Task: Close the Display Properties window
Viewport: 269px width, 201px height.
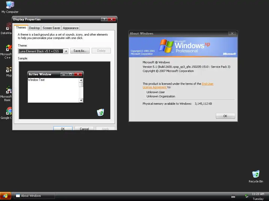Action: [112, 19]
